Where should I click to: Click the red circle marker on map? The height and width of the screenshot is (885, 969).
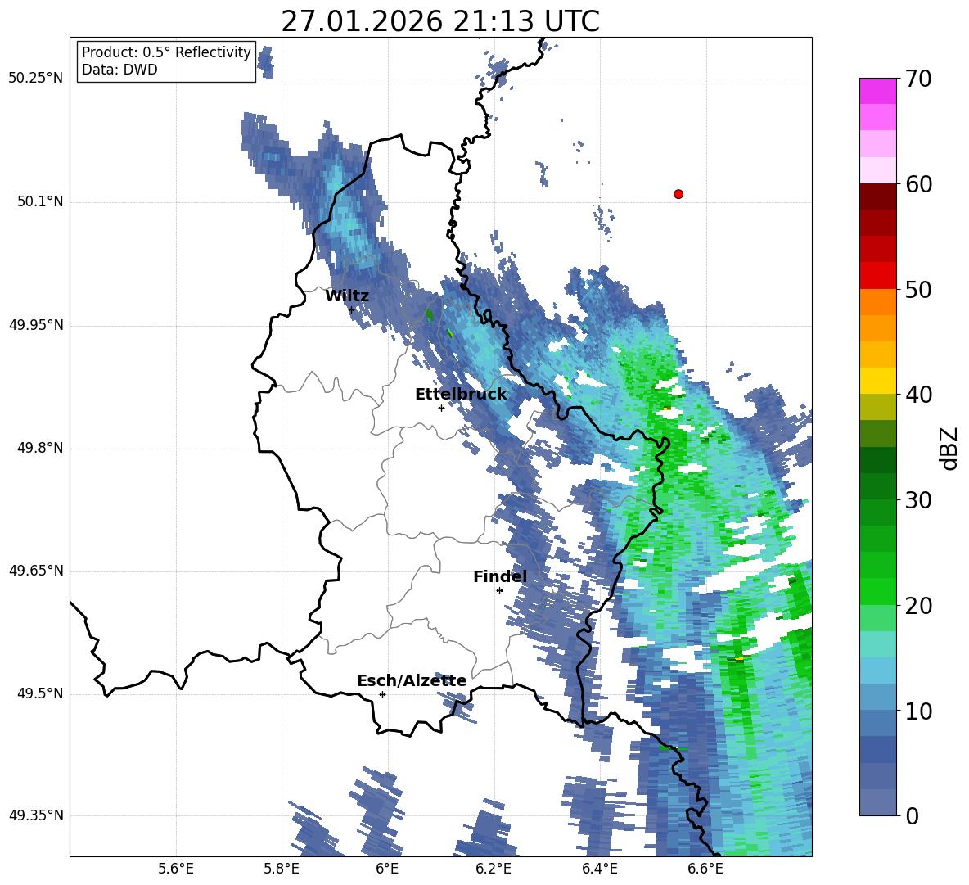(x=678, y=194)
